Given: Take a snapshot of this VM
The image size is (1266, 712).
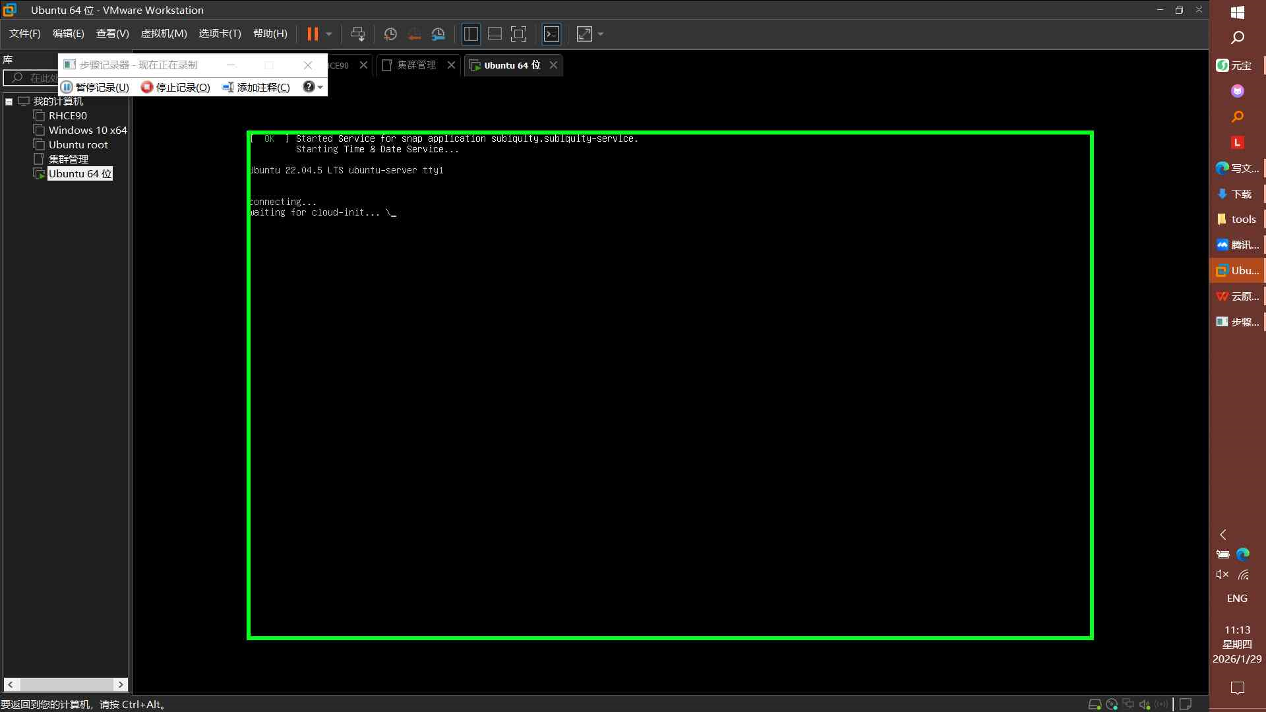Looking at the screenshot, I should coord(390,34).
